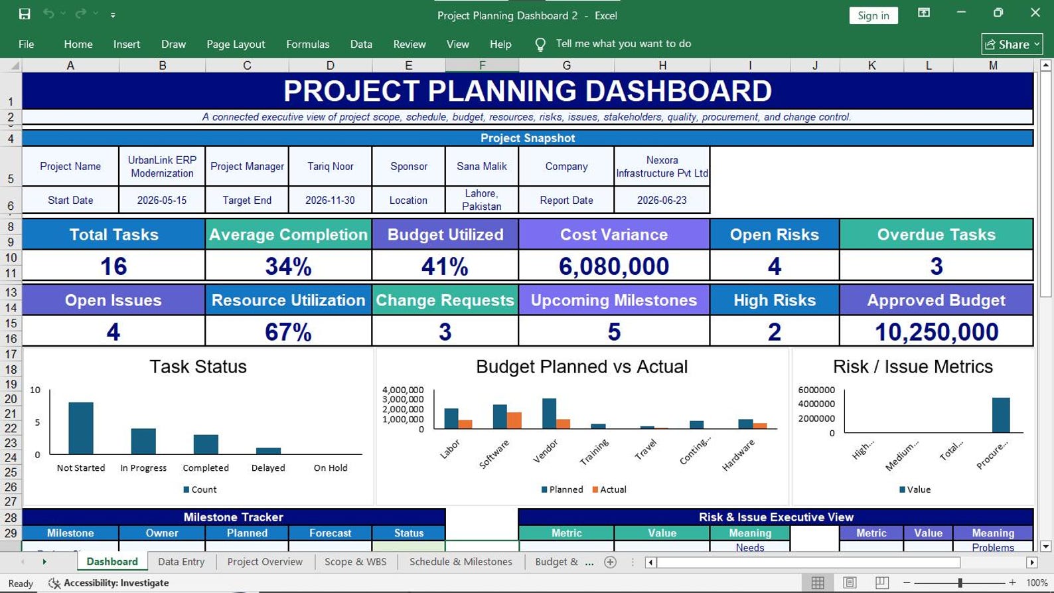Click the Save icon in title bar

tap(25, 14)
